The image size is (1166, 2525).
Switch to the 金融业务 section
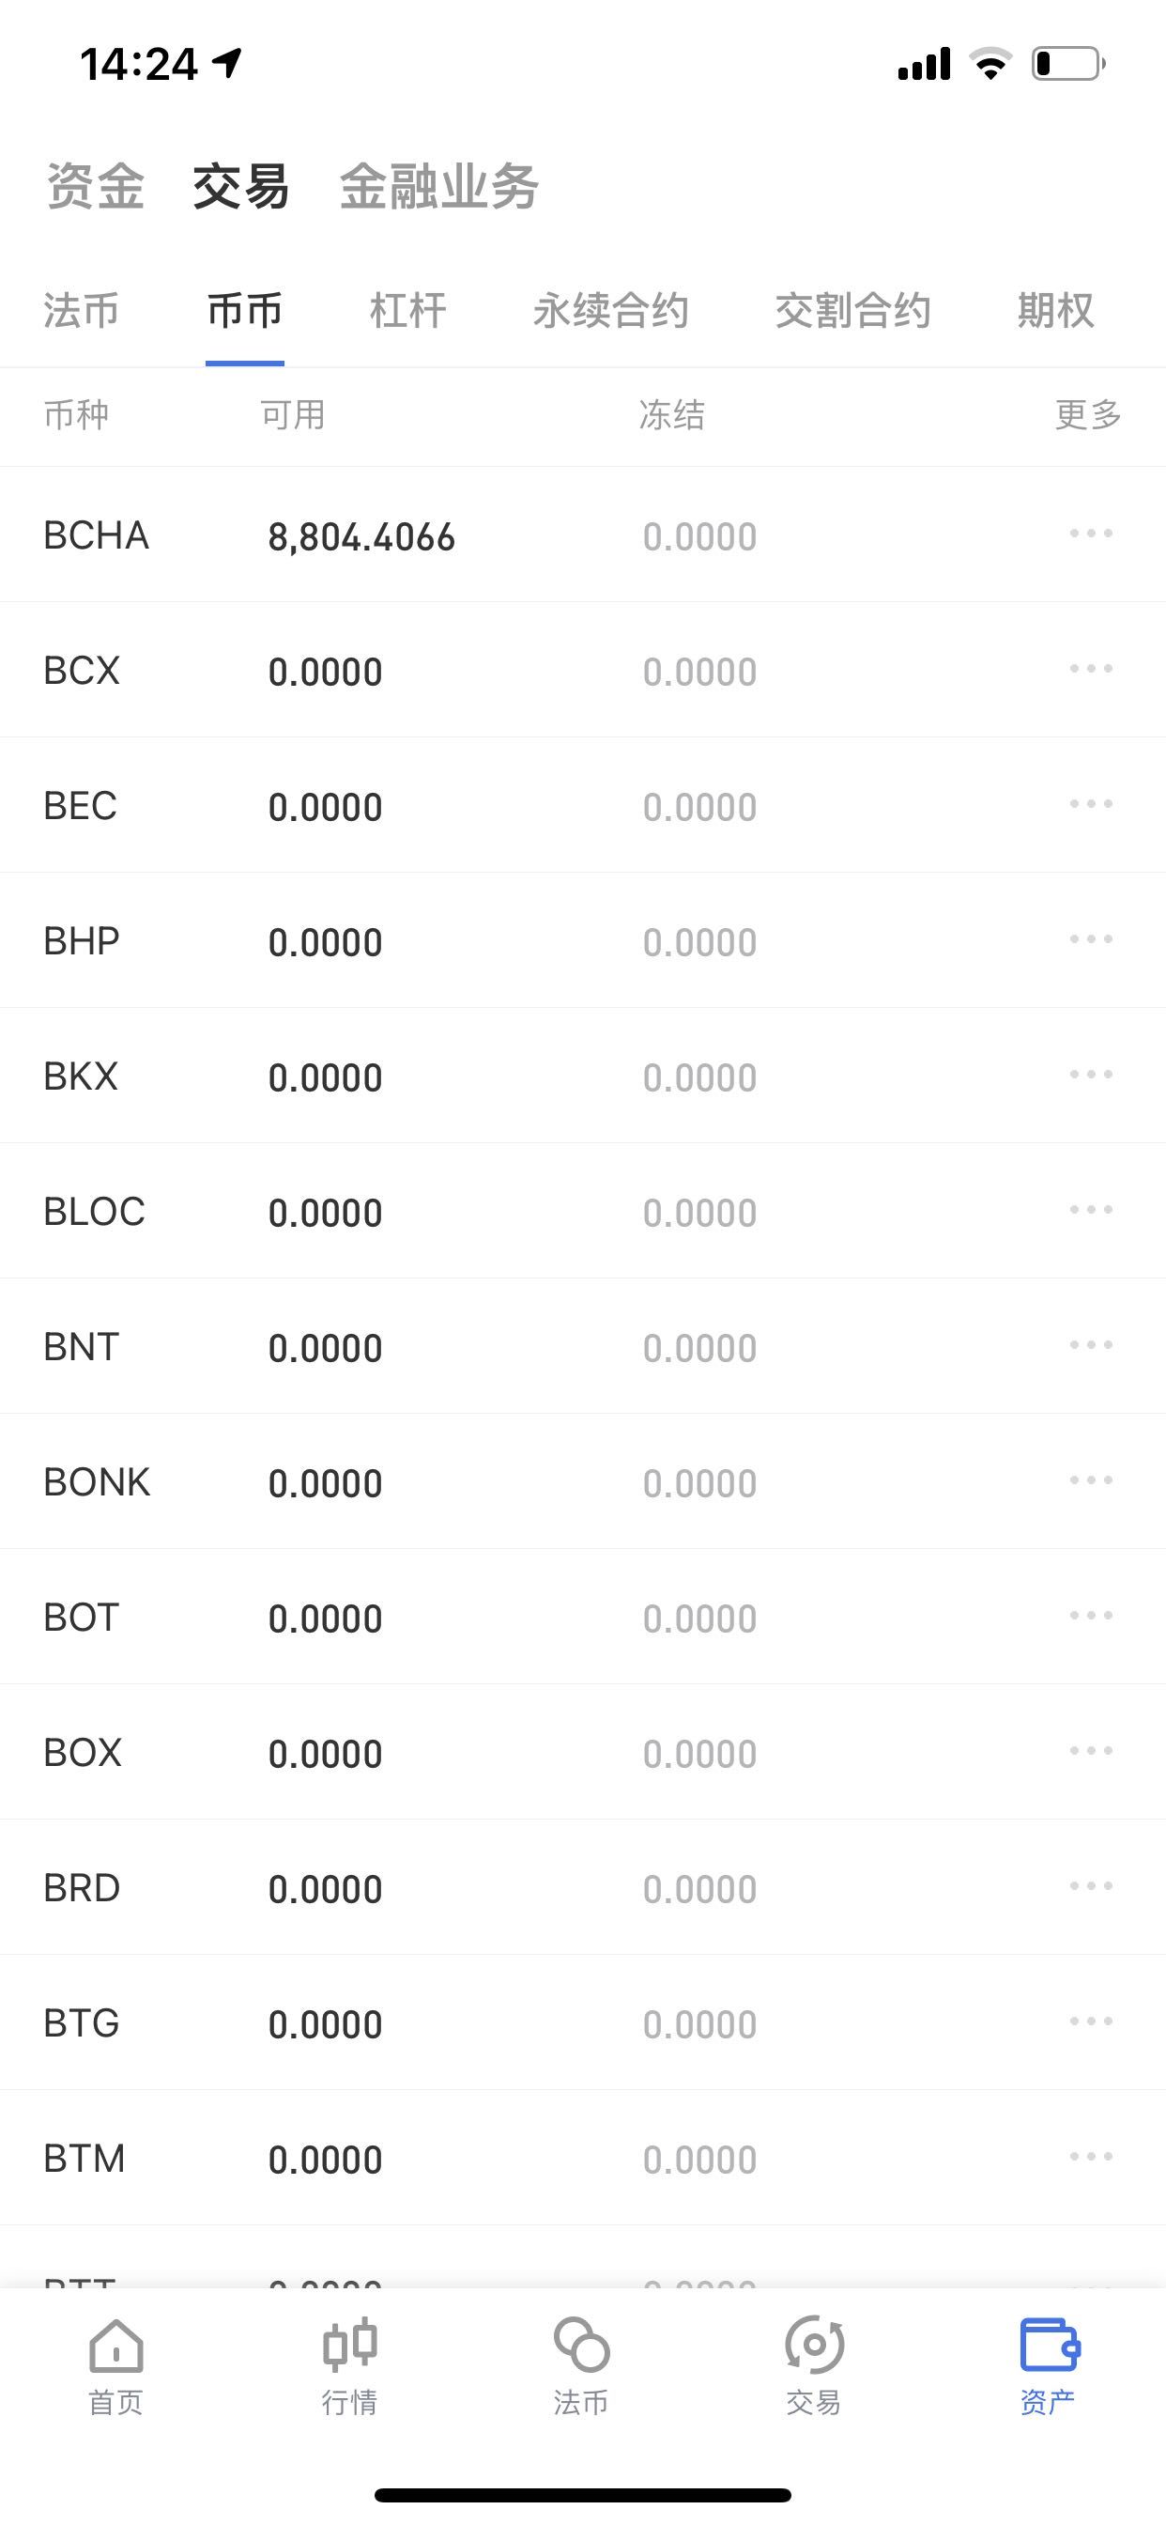pos(439,186)
